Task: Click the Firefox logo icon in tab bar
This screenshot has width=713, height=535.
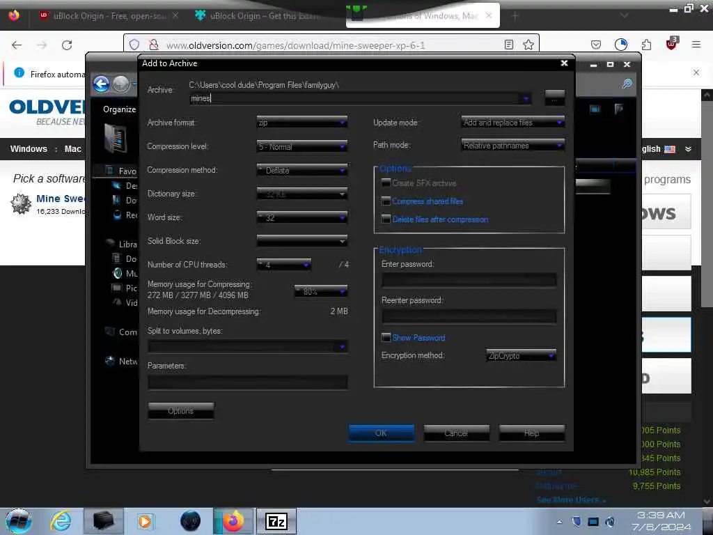Action: point(14,15)
